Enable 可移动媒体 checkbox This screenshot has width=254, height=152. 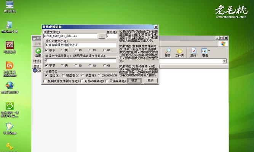pos(82,81)
